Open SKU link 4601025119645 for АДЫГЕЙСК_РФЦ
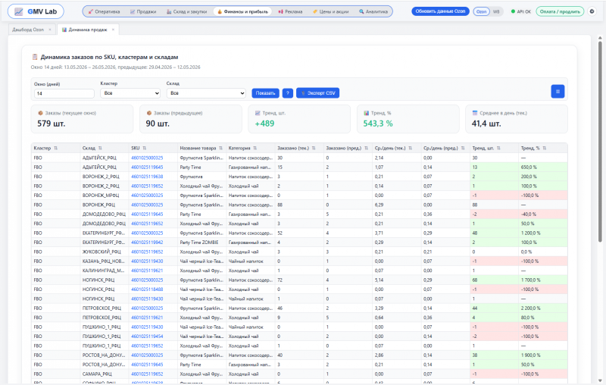 (x=147, y=167)
